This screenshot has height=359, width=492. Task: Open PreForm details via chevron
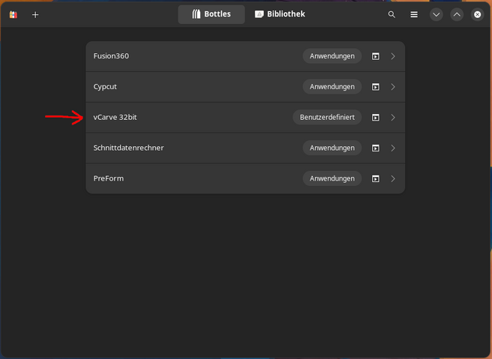tap(393, 179)
